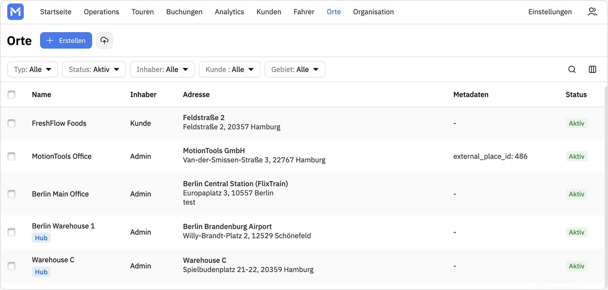Click the Feldstraße 2 address title
608x290 pixels.
[x=204, y=118]
